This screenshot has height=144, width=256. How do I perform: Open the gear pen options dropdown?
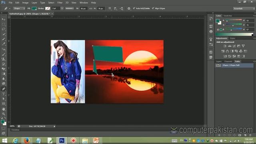(x=129, y=8)
